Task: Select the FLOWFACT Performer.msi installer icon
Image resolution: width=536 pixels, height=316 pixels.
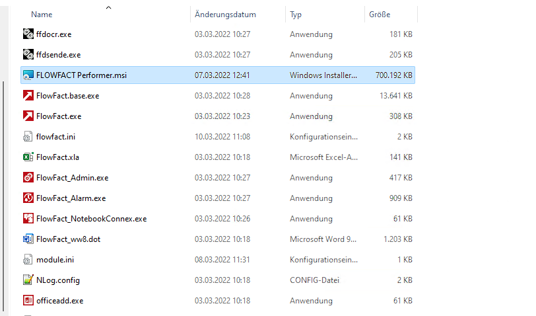Action: pos(28,75)
